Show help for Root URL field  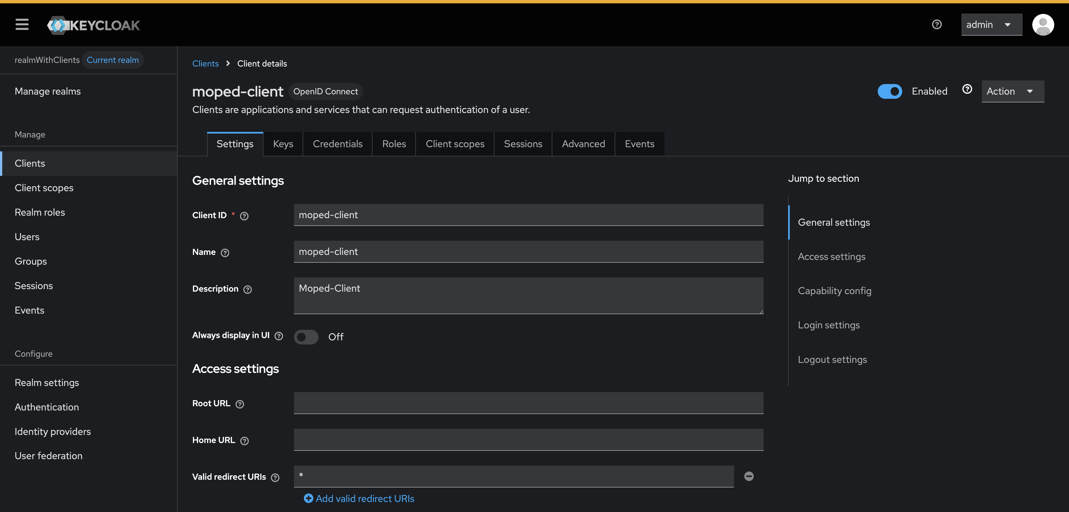pyautogui.click(x=240, y=404)
